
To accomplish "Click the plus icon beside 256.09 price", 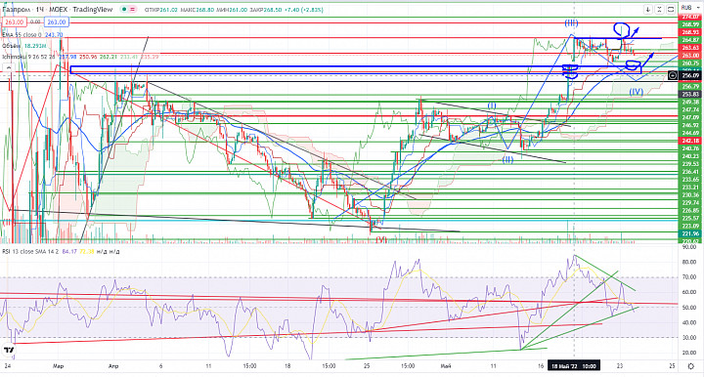I will point(672,76).
